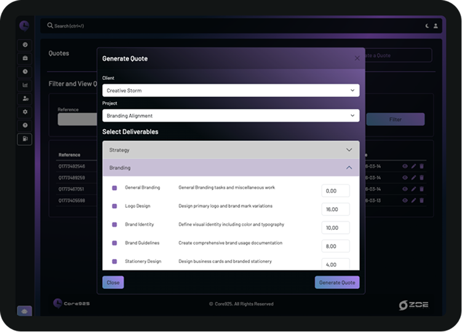This screenshot has width=462, height=332.
Task: Delete the last quote row via trash icon
Action: 421,200
